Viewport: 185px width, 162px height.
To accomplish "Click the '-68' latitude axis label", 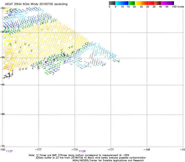I will click(x=2, y=114).
